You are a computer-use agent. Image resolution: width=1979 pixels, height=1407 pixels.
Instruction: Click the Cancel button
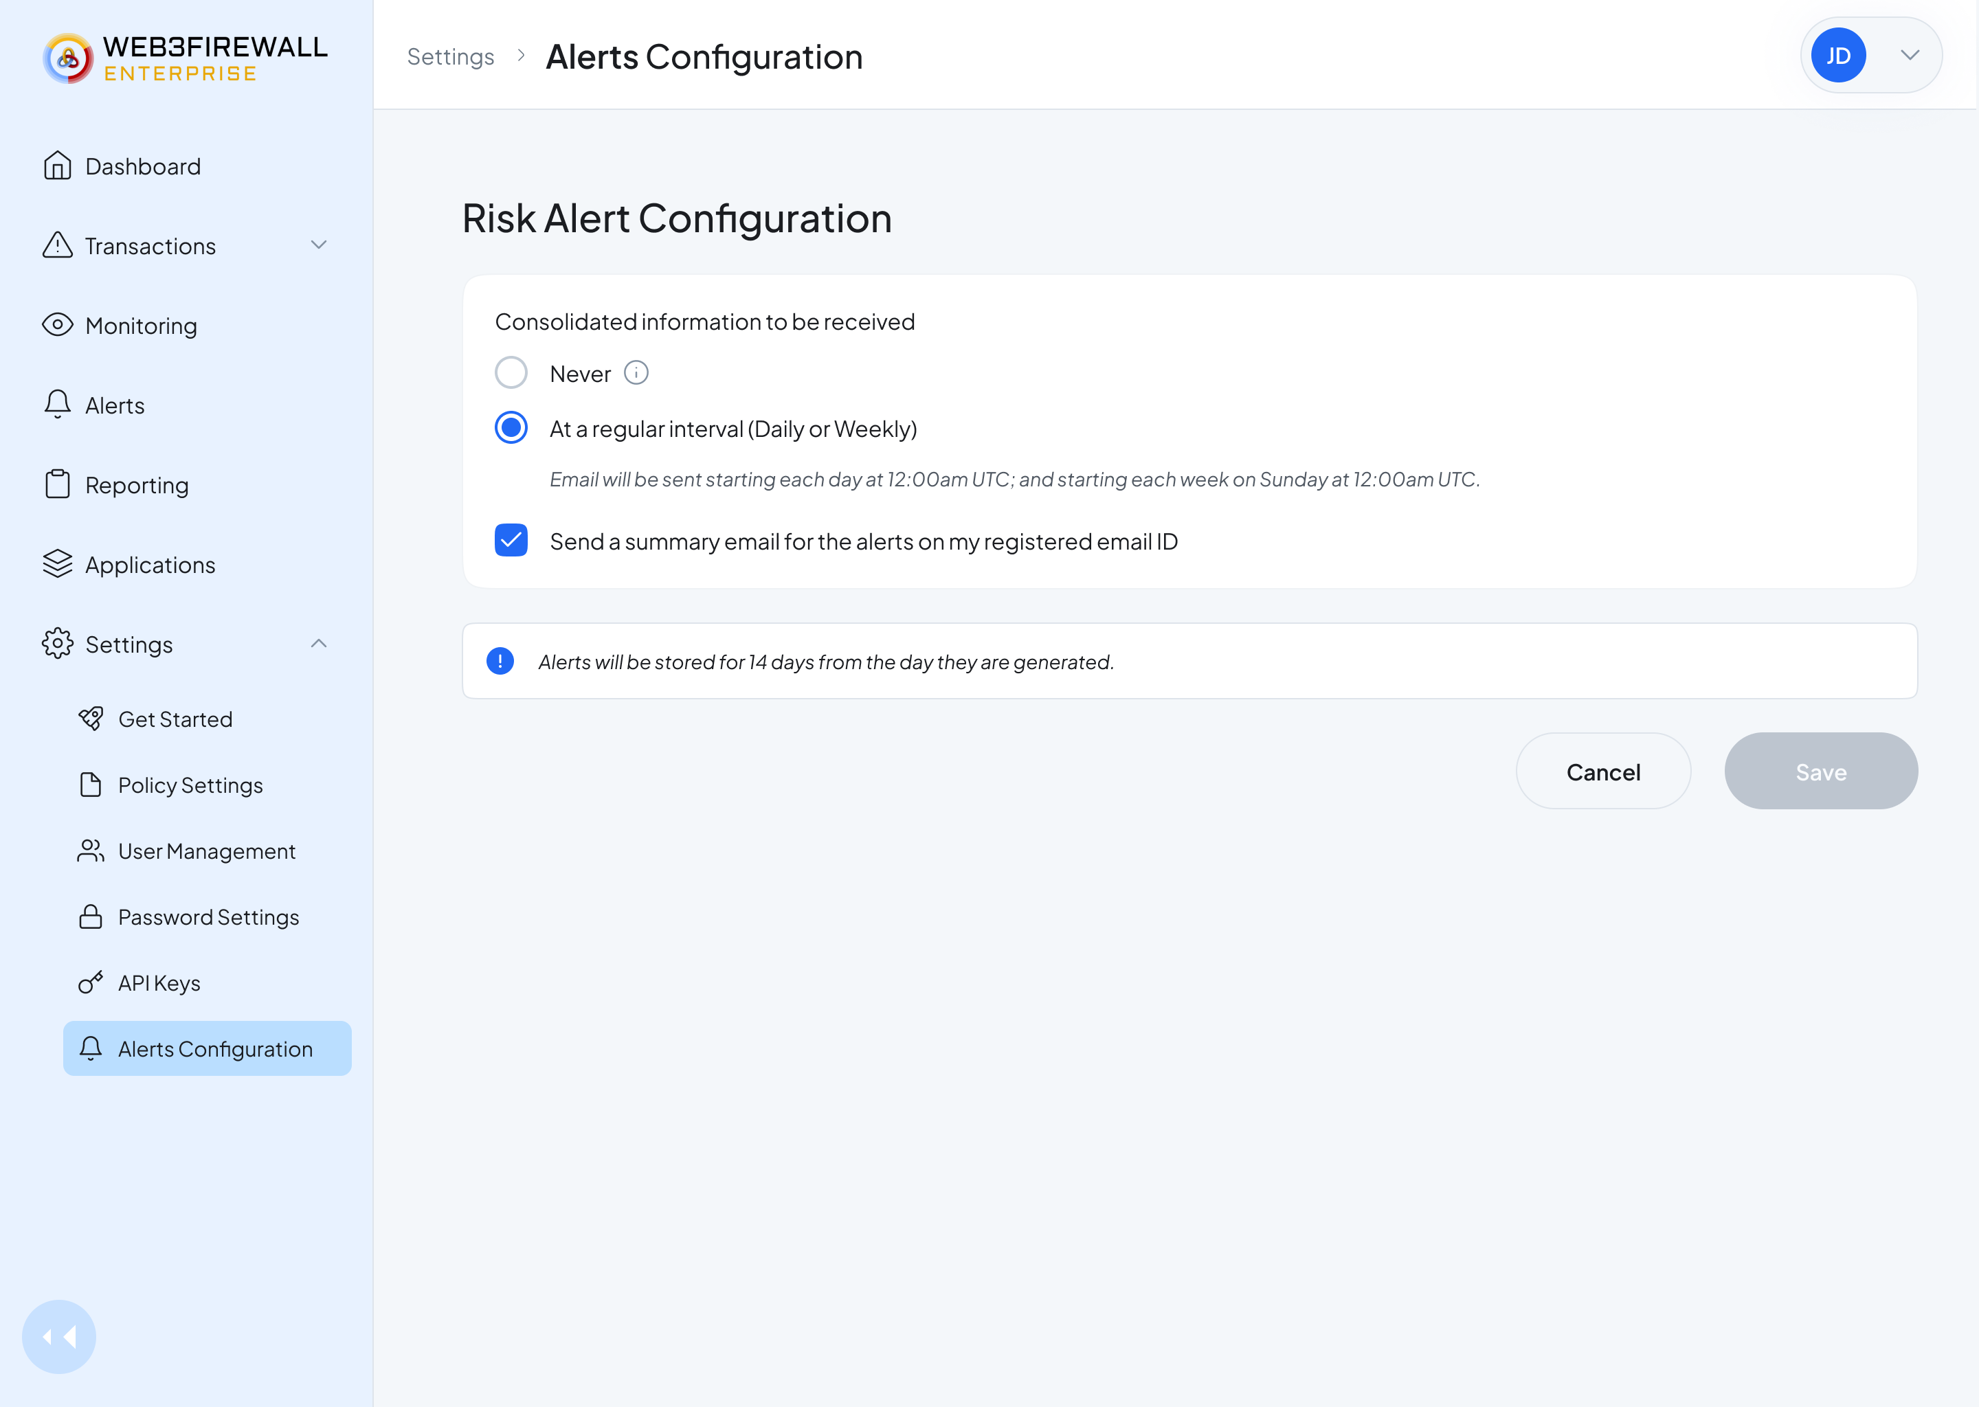click(x=1603, y=771)
